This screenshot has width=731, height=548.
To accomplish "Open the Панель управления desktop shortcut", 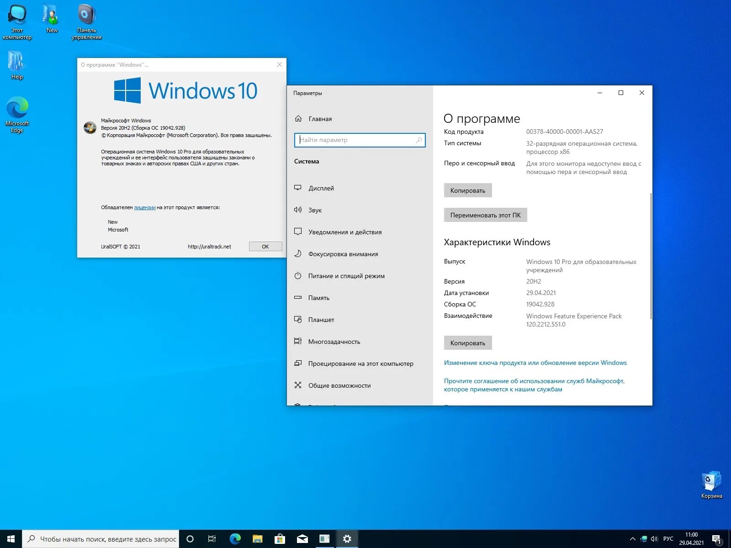I will [x=86, y=22].
